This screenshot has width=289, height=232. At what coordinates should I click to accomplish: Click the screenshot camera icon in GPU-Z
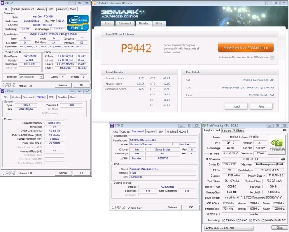click(x=285, y=131)
